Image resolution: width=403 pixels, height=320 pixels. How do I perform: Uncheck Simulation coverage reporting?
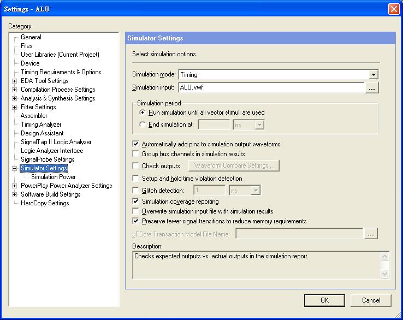point(136,202)
